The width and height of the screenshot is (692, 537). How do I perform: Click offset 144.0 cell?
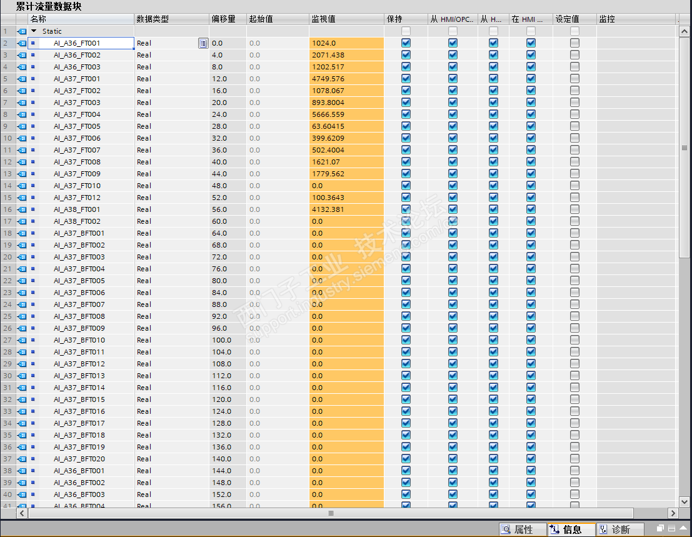pos(228,471)
